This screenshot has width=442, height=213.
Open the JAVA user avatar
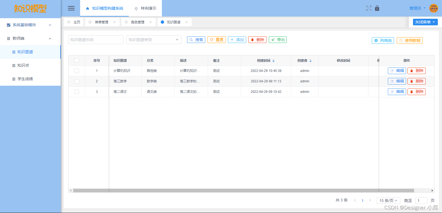point(433,8)
